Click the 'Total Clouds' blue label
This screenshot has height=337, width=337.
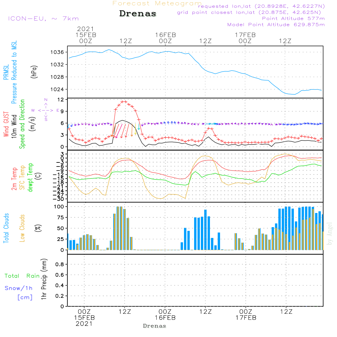point(6,228)
